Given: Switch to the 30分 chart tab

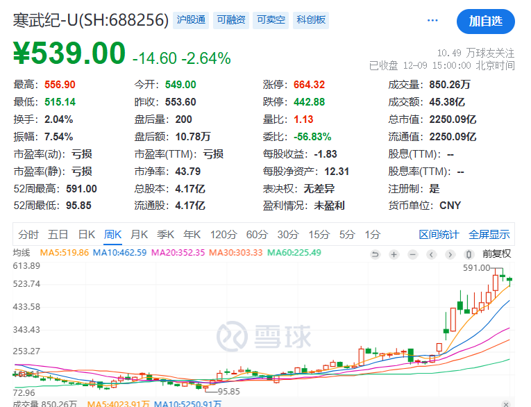Looking at the screenshot, I should coord(288,235).
